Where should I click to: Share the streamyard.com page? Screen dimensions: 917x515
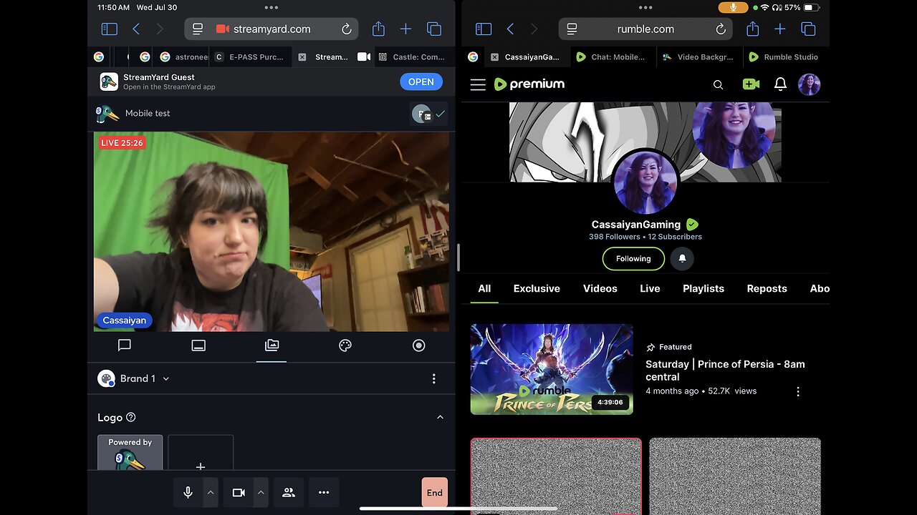point(378,29)
